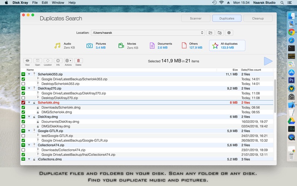Filter by Movies duplicates
Screen dimensions: 297x186
[128, 45]
